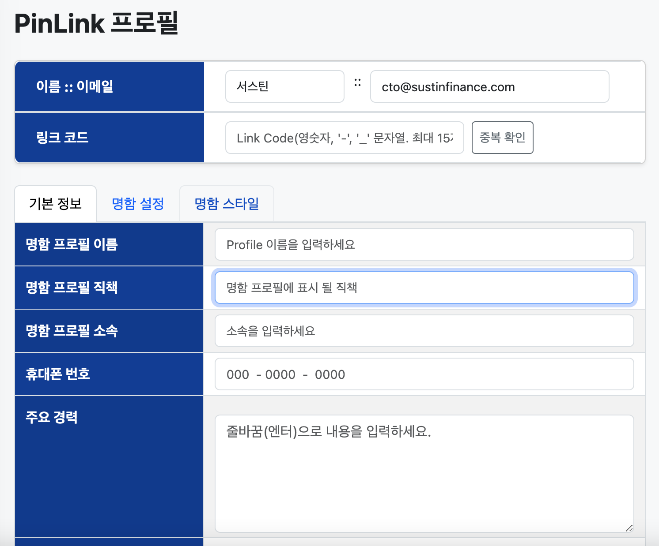The image size is (659, 546).
Task: Click the 링크 코드 row label
Action: (62, 138)
